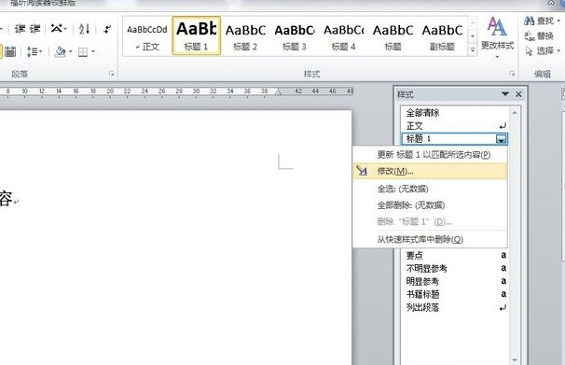Click the sort A-Z icon

click(84, 29)
